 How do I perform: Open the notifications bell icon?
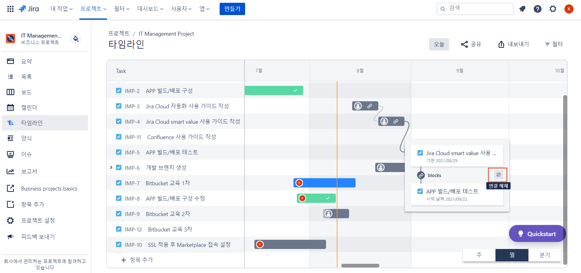coord(522,9)
